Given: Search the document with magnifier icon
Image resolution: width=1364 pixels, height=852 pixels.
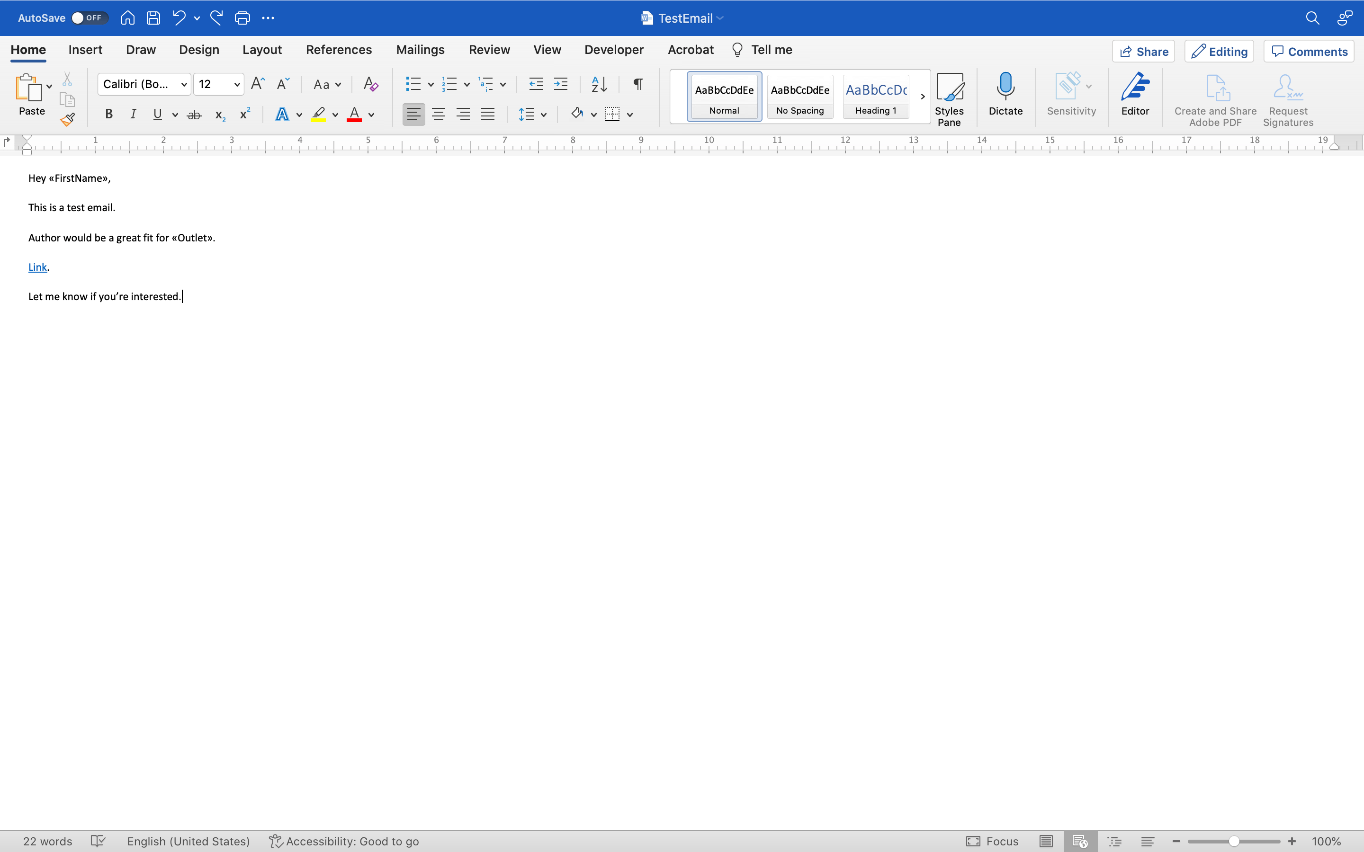Looking at the screenshot, I should (1312, 18).
